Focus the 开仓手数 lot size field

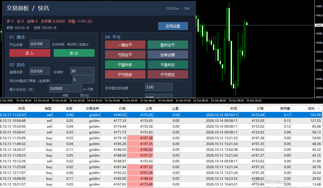(x=40, y=44)
